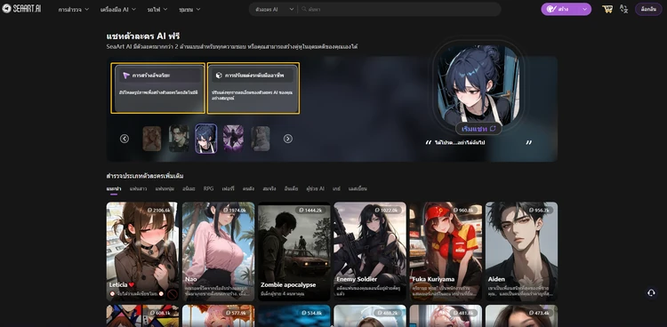The height and width of the screenshot is (327, 667).
Task: Select the first brown carousel thumbnail
Action: [152, 139]
